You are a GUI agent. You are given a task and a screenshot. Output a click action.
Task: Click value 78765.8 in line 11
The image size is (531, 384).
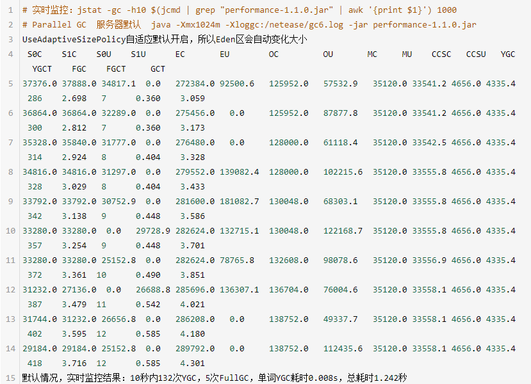(237, 260)
